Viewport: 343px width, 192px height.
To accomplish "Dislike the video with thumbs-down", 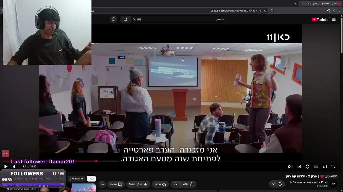I will pyautogui.click(x=176, y=184).
